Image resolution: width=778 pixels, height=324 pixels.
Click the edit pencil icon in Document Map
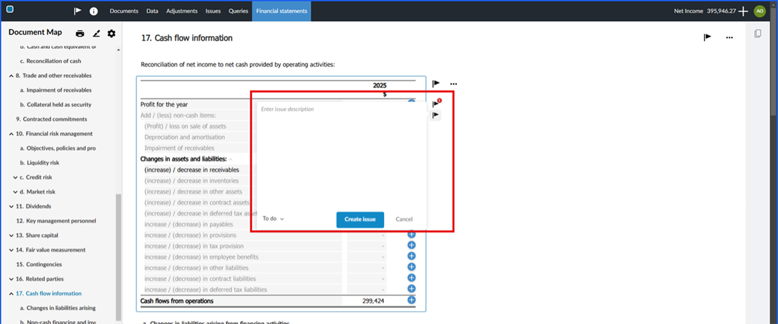(96, 34)
